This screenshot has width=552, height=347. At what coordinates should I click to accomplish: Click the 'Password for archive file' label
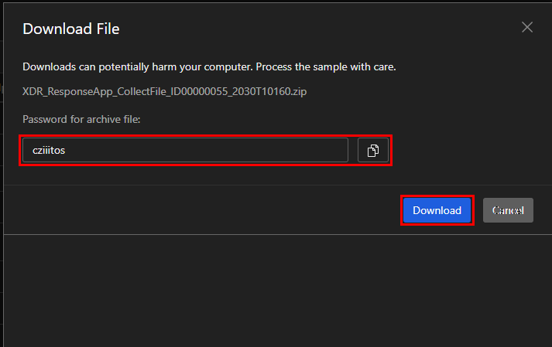point(81,119)
